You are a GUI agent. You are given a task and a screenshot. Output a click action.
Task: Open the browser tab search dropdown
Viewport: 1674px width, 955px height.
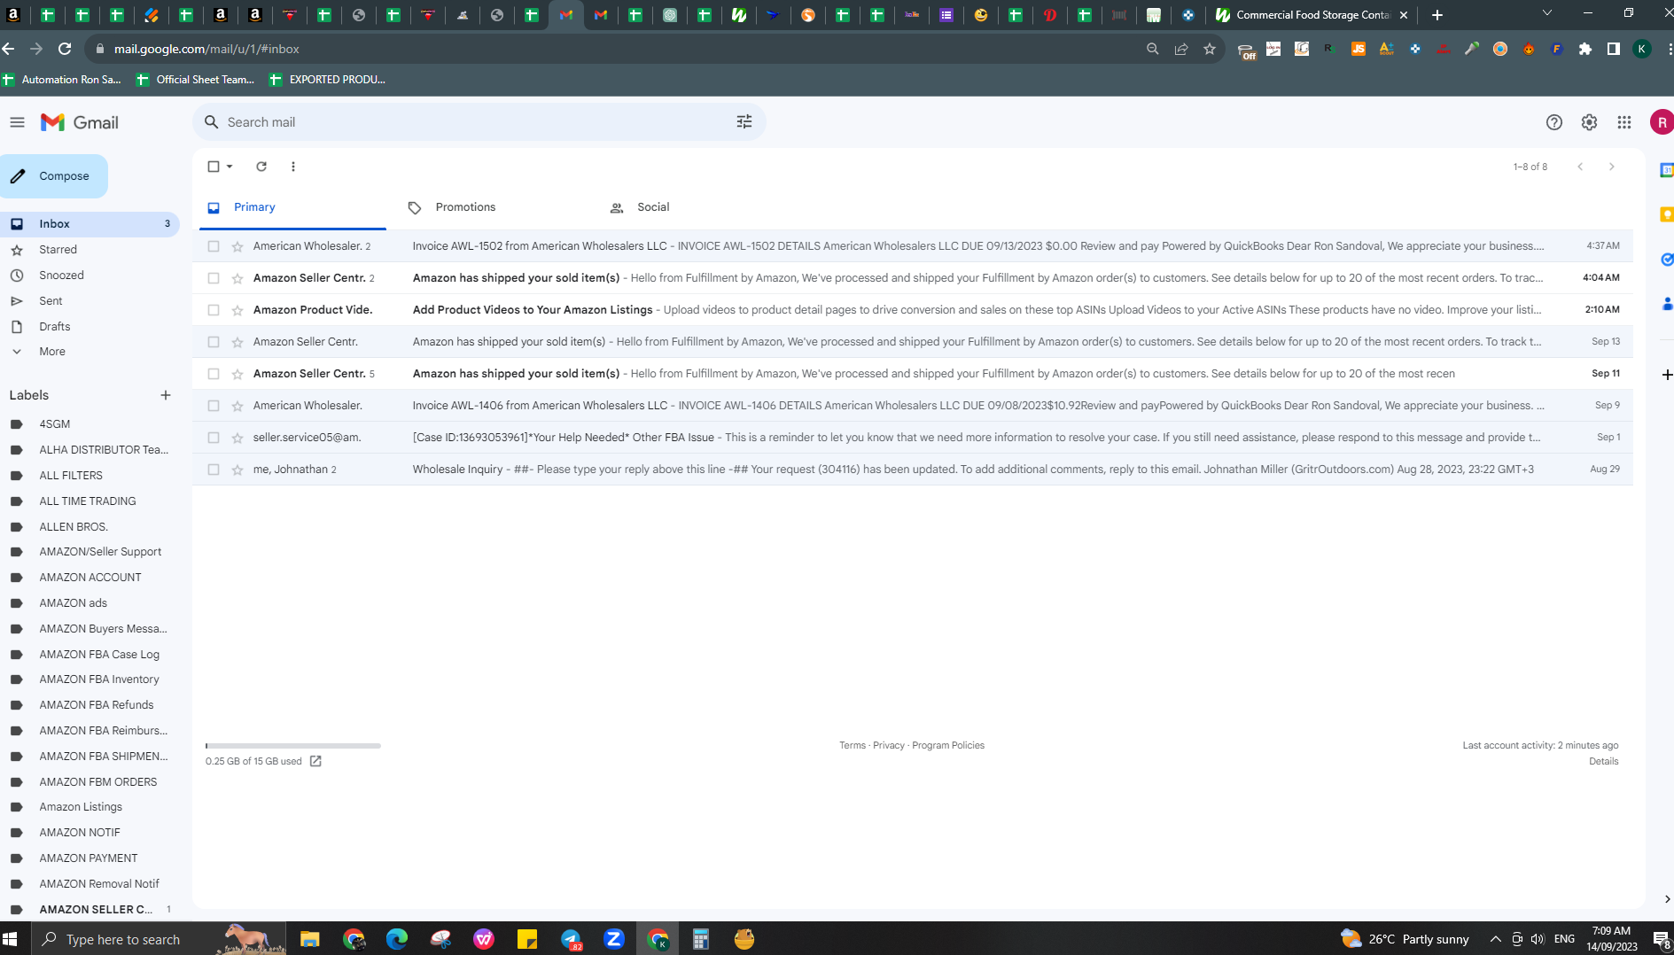pyautogui.click(x=1547, y=13)
